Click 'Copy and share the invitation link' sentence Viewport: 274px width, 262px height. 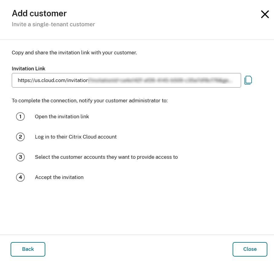click(x=74, y=53)
